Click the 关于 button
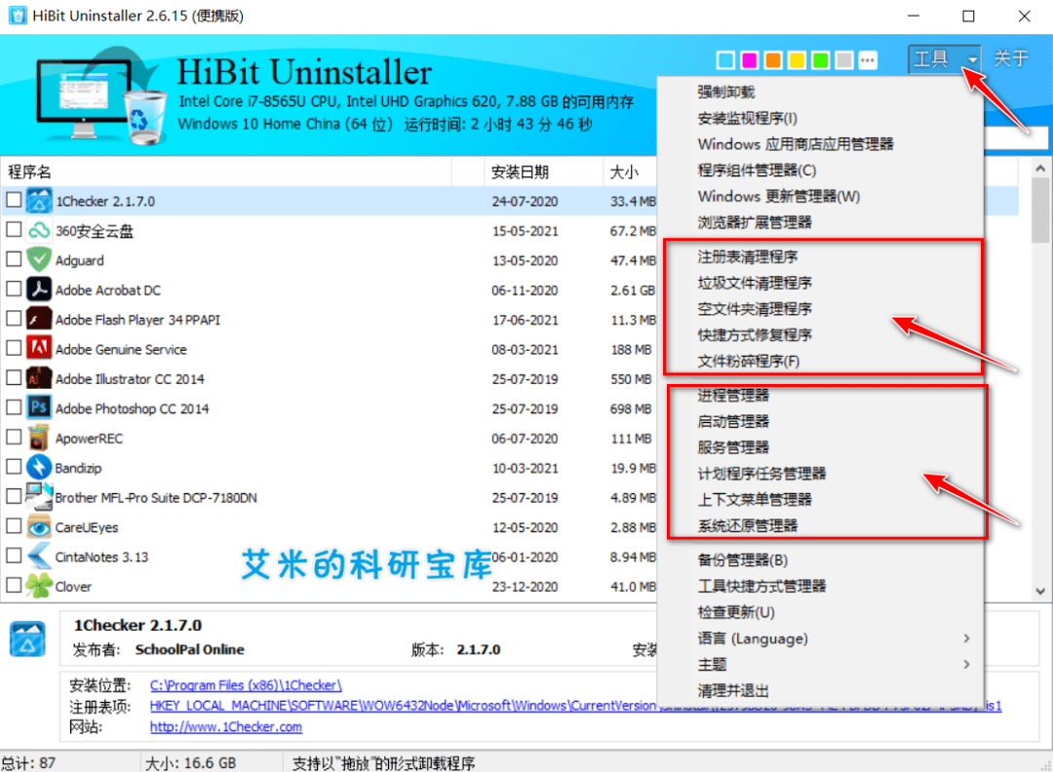The image size is (1053, 772). [1011, 59]
